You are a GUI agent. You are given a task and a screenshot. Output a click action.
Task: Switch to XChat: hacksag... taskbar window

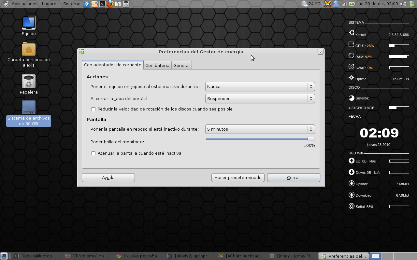(240, 256)
